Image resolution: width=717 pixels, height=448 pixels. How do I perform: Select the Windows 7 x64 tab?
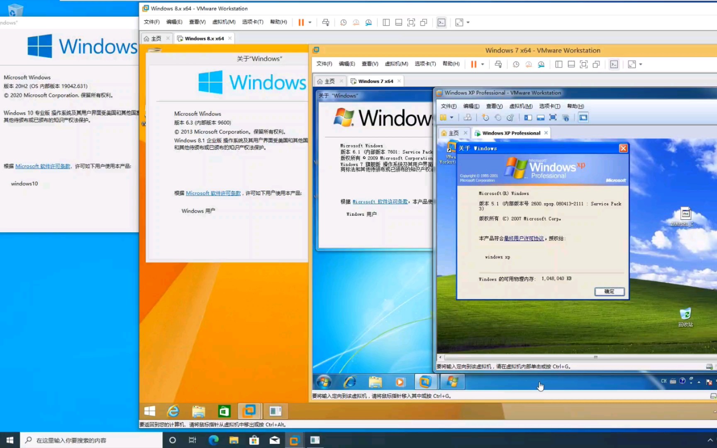(x=376, y=81)
